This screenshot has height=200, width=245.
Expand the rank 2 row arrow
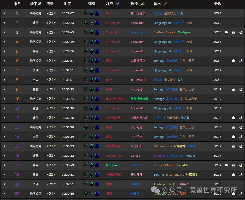4,23
